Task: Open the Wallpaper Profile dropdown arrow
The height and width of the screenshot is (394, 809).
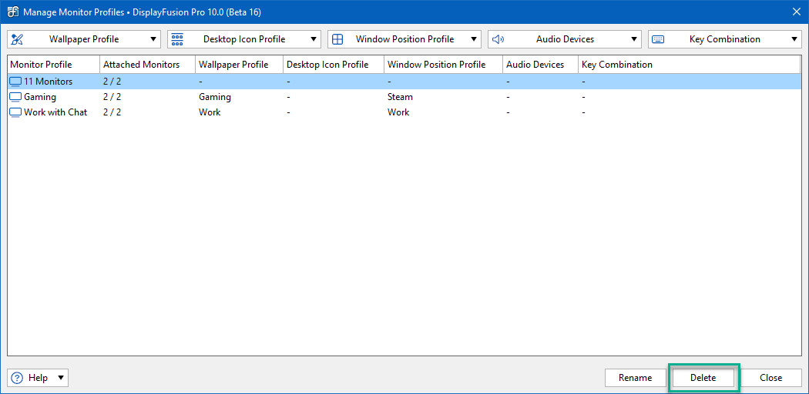Action: click(x=153, y=39)
